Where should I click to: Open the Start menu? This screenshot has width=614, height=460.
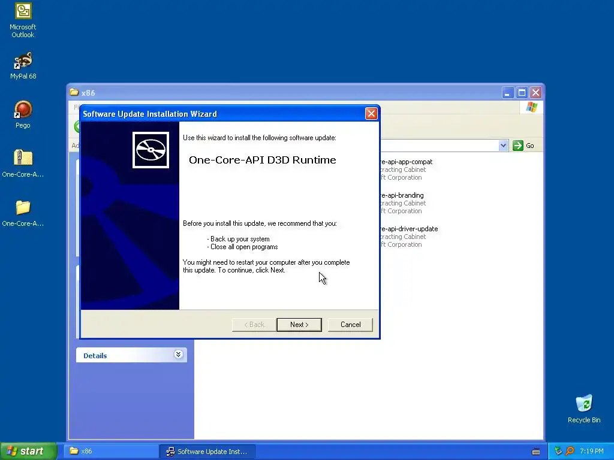[x=29, y=451]
